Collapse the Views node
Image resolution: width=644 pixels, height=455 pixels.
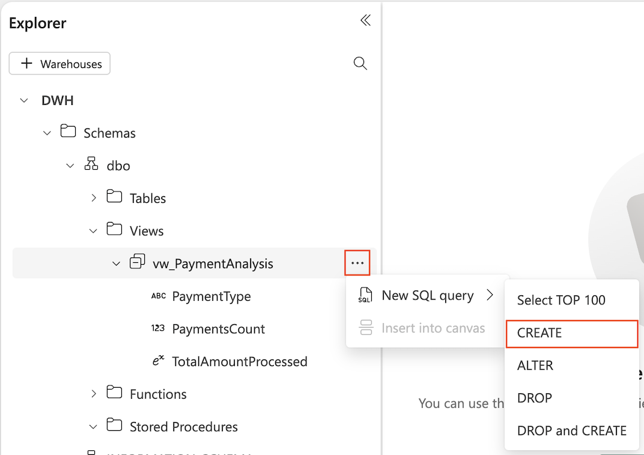click(x=94, y=230)
